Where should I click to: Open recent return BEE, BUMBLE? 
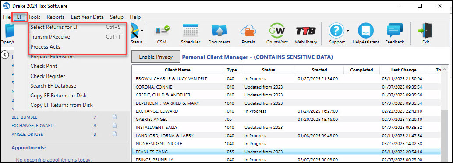pos(25,117)
